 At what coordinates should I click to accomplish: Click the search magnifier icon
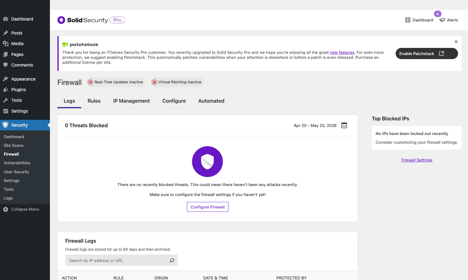coord(172,260)
